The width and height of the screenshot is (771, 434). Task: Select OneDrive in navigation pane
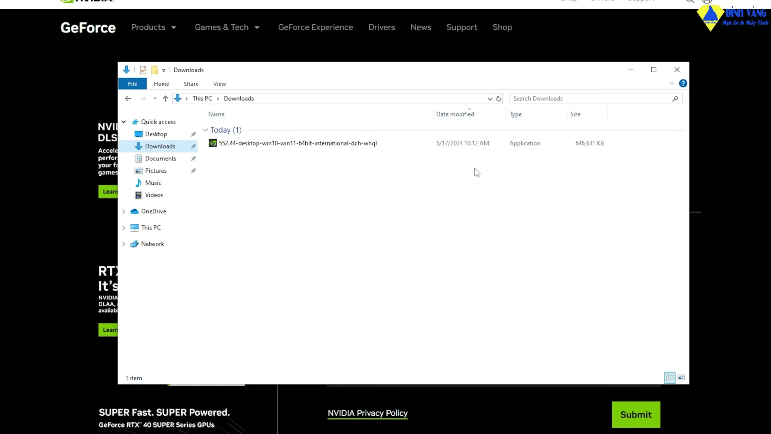(154, 211)
